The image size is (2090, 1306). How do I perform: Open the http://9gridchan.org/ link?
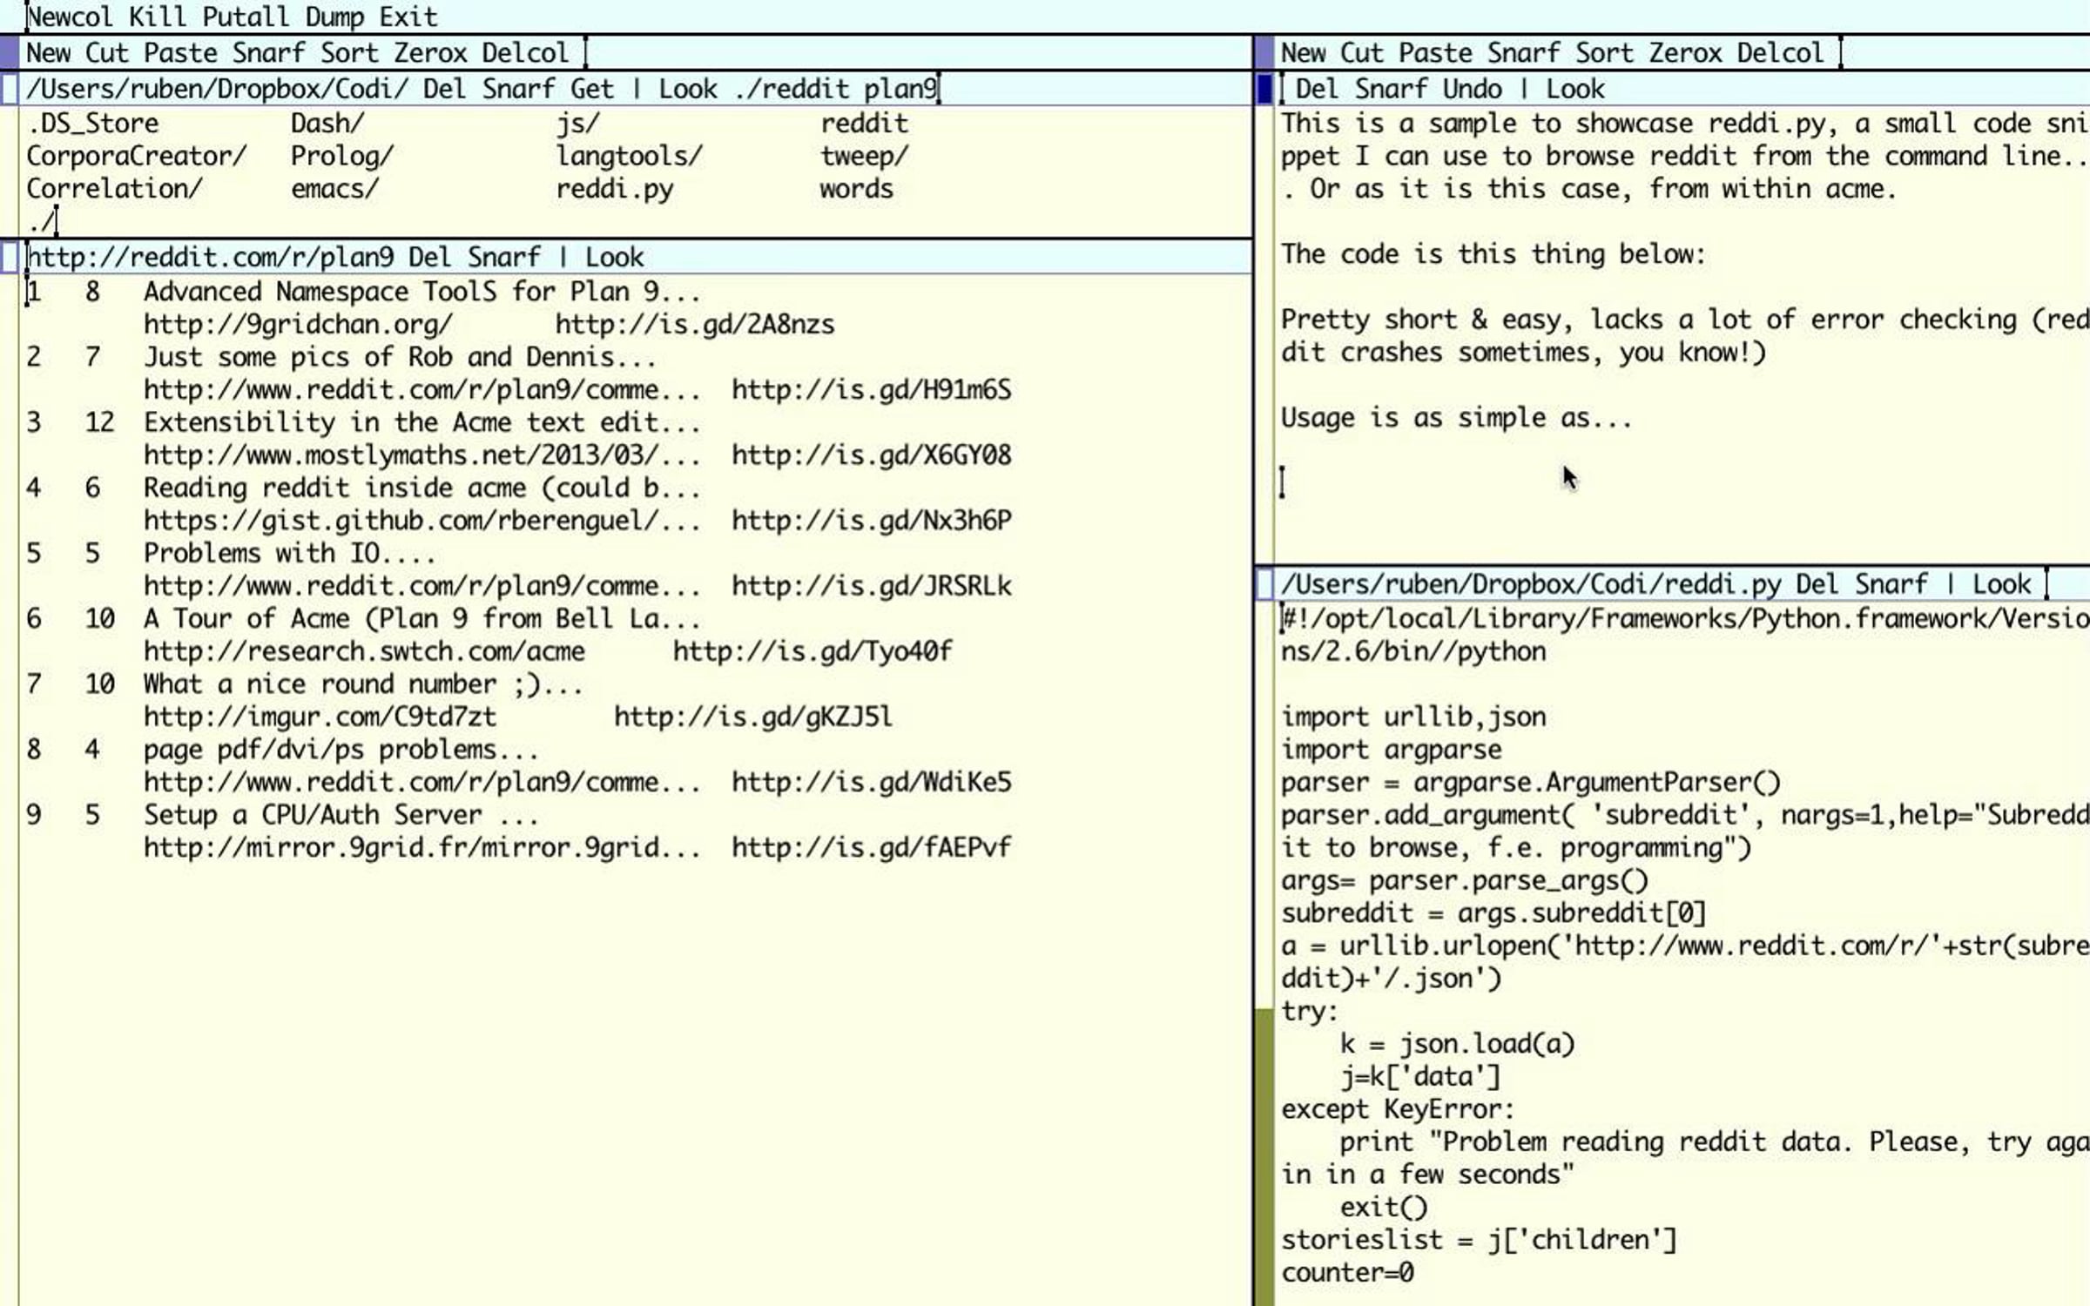(298, 325)
